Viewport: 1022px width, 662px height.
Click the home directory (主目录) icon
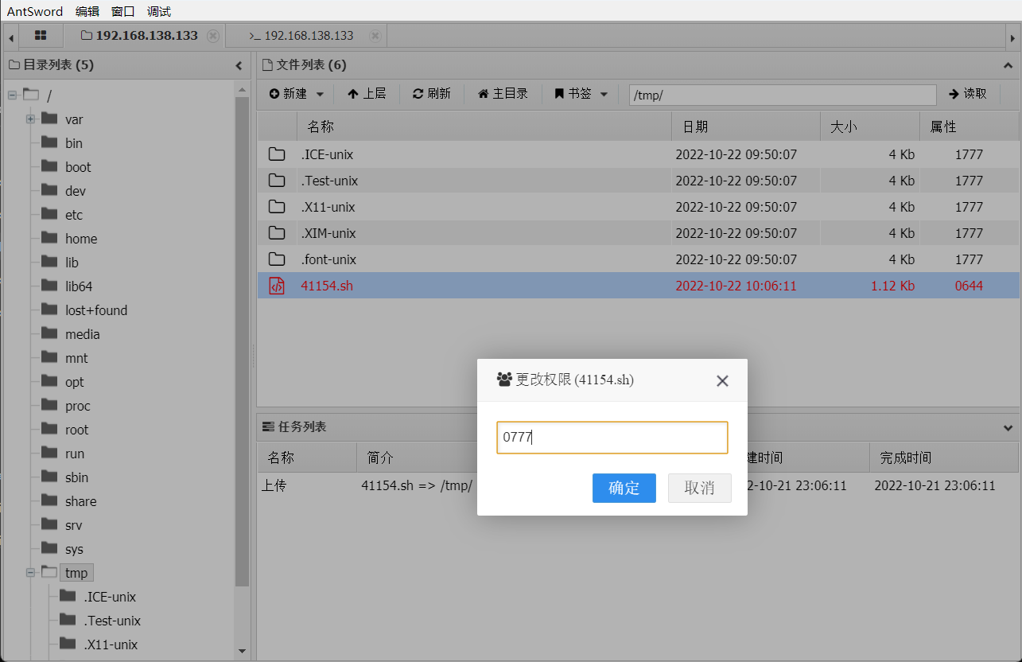[x=483, y=94]
